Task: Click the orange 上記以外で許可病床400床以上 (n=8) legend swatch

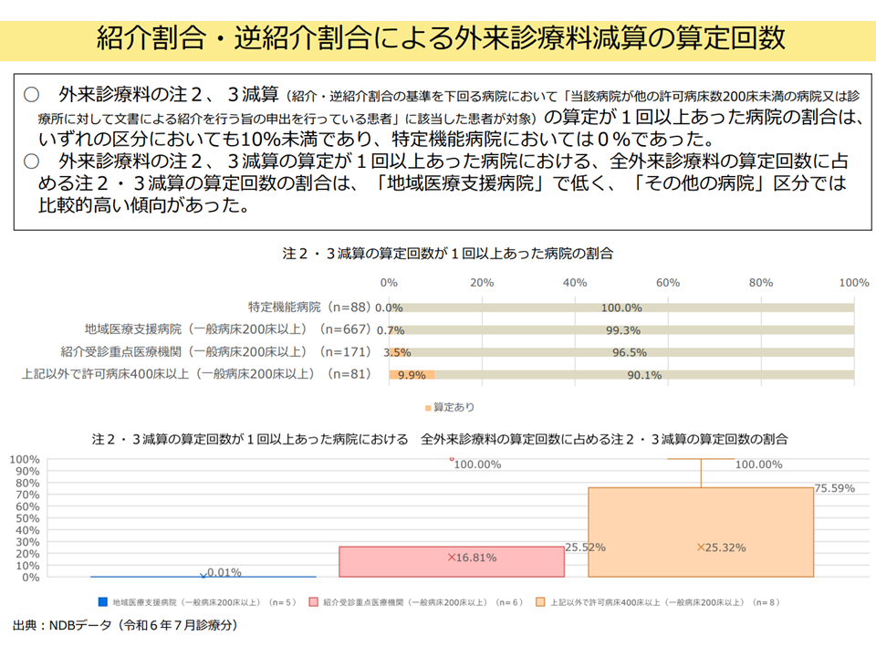Action: pos(539,601)
